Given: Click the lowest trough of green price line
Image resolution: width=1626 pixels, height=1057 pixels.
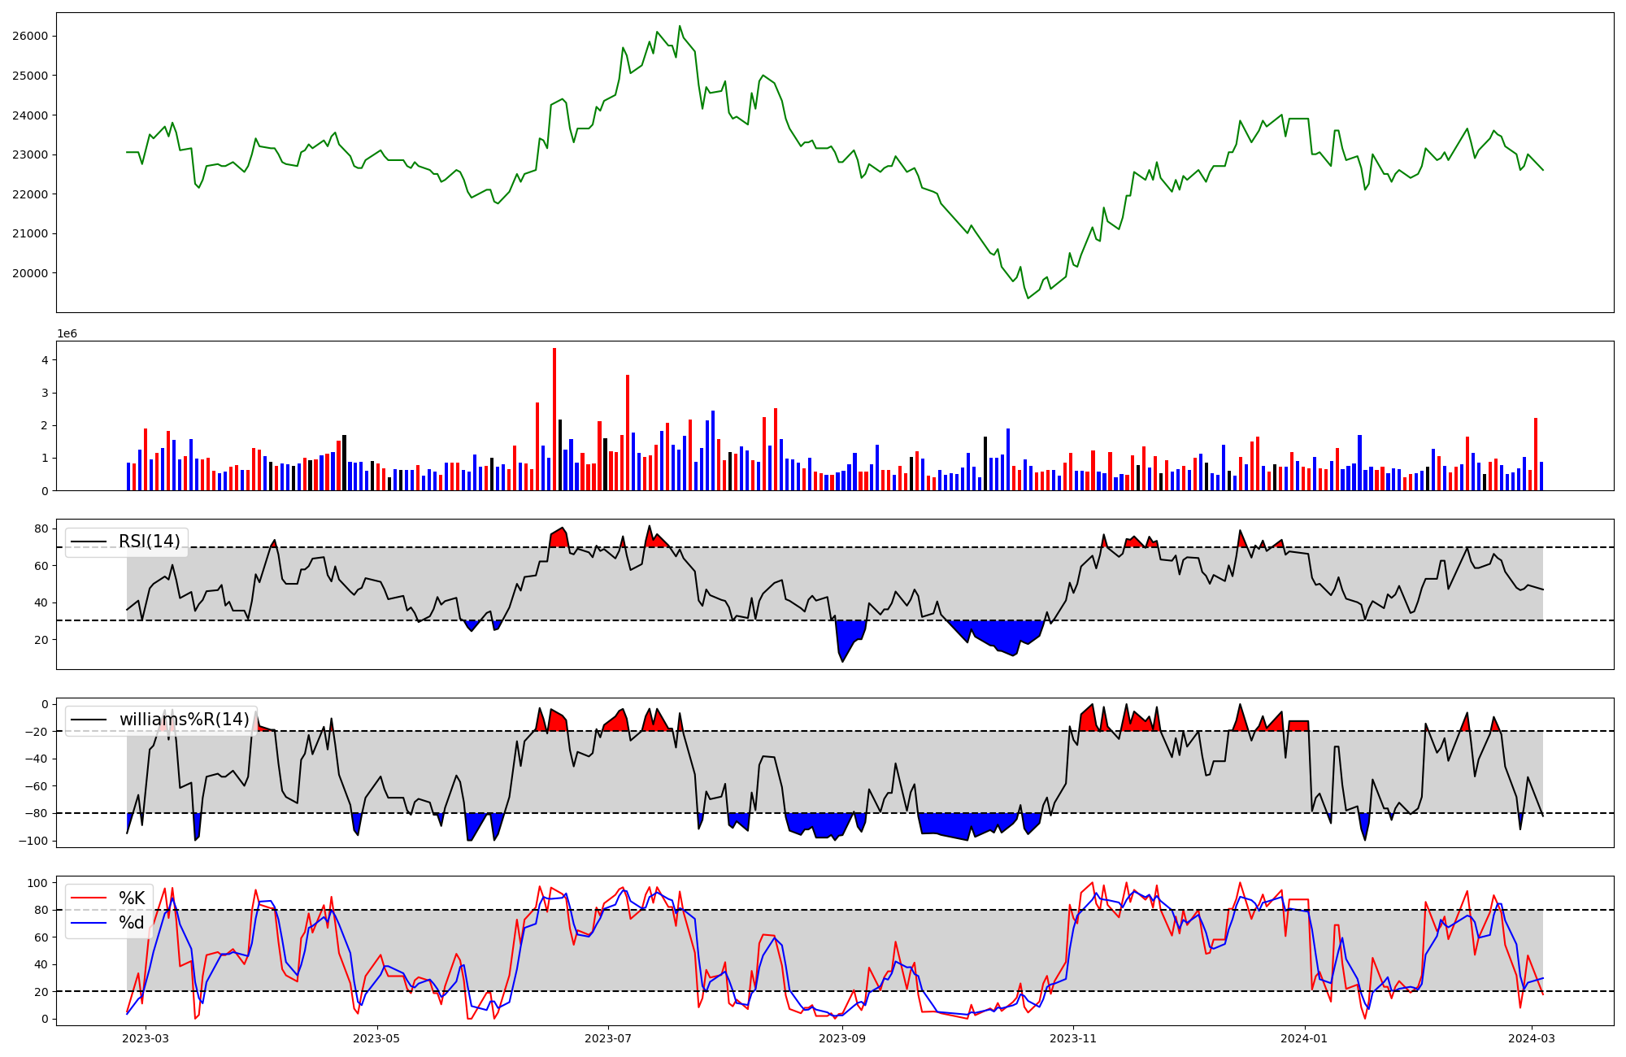Looking at the screenshot, I should (x=1028, y=298).
